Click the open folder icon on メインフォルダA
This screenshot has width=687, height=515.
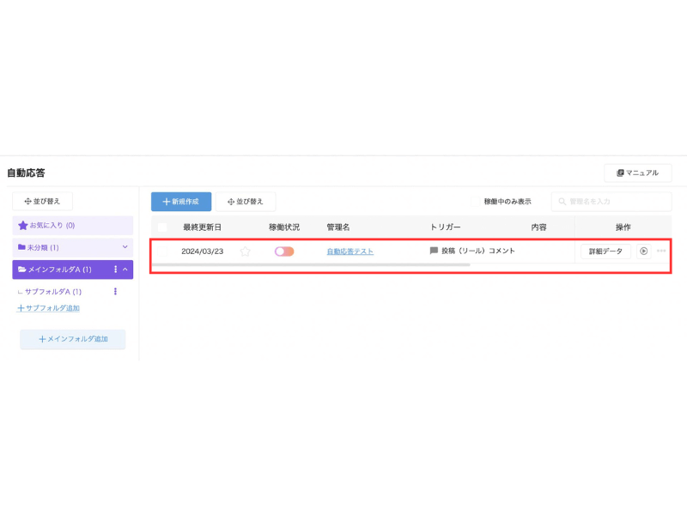[22, 270]
